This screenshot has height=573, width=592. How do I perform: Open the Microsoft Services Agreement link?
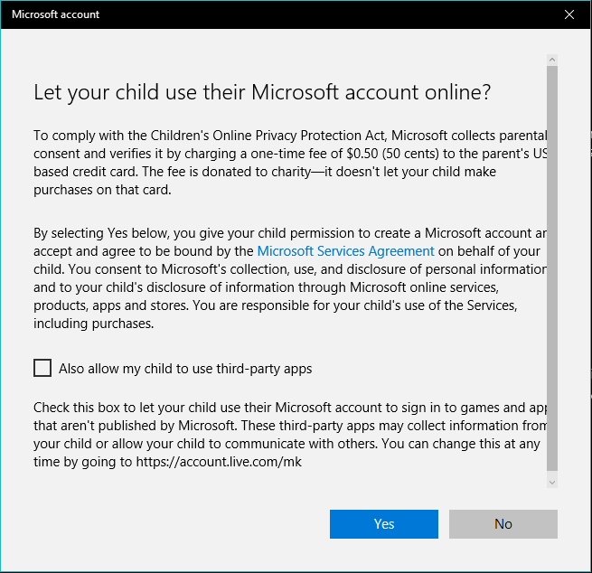[x=345, y=251]
